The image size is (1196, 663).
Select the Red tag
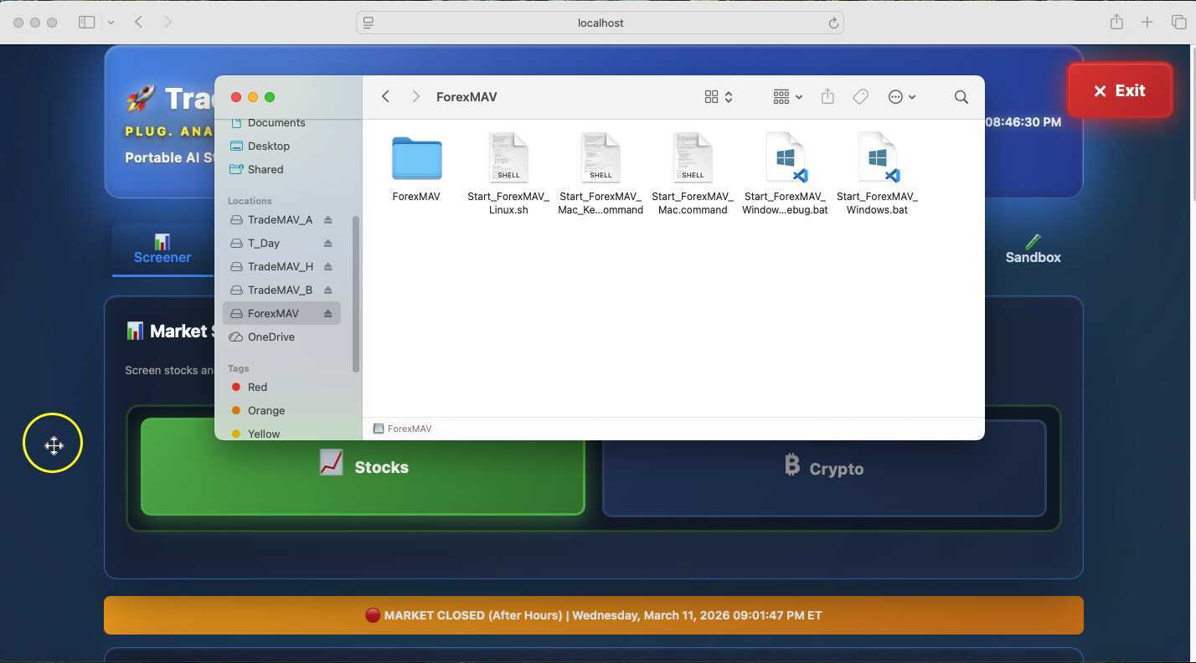pos(257,388)
